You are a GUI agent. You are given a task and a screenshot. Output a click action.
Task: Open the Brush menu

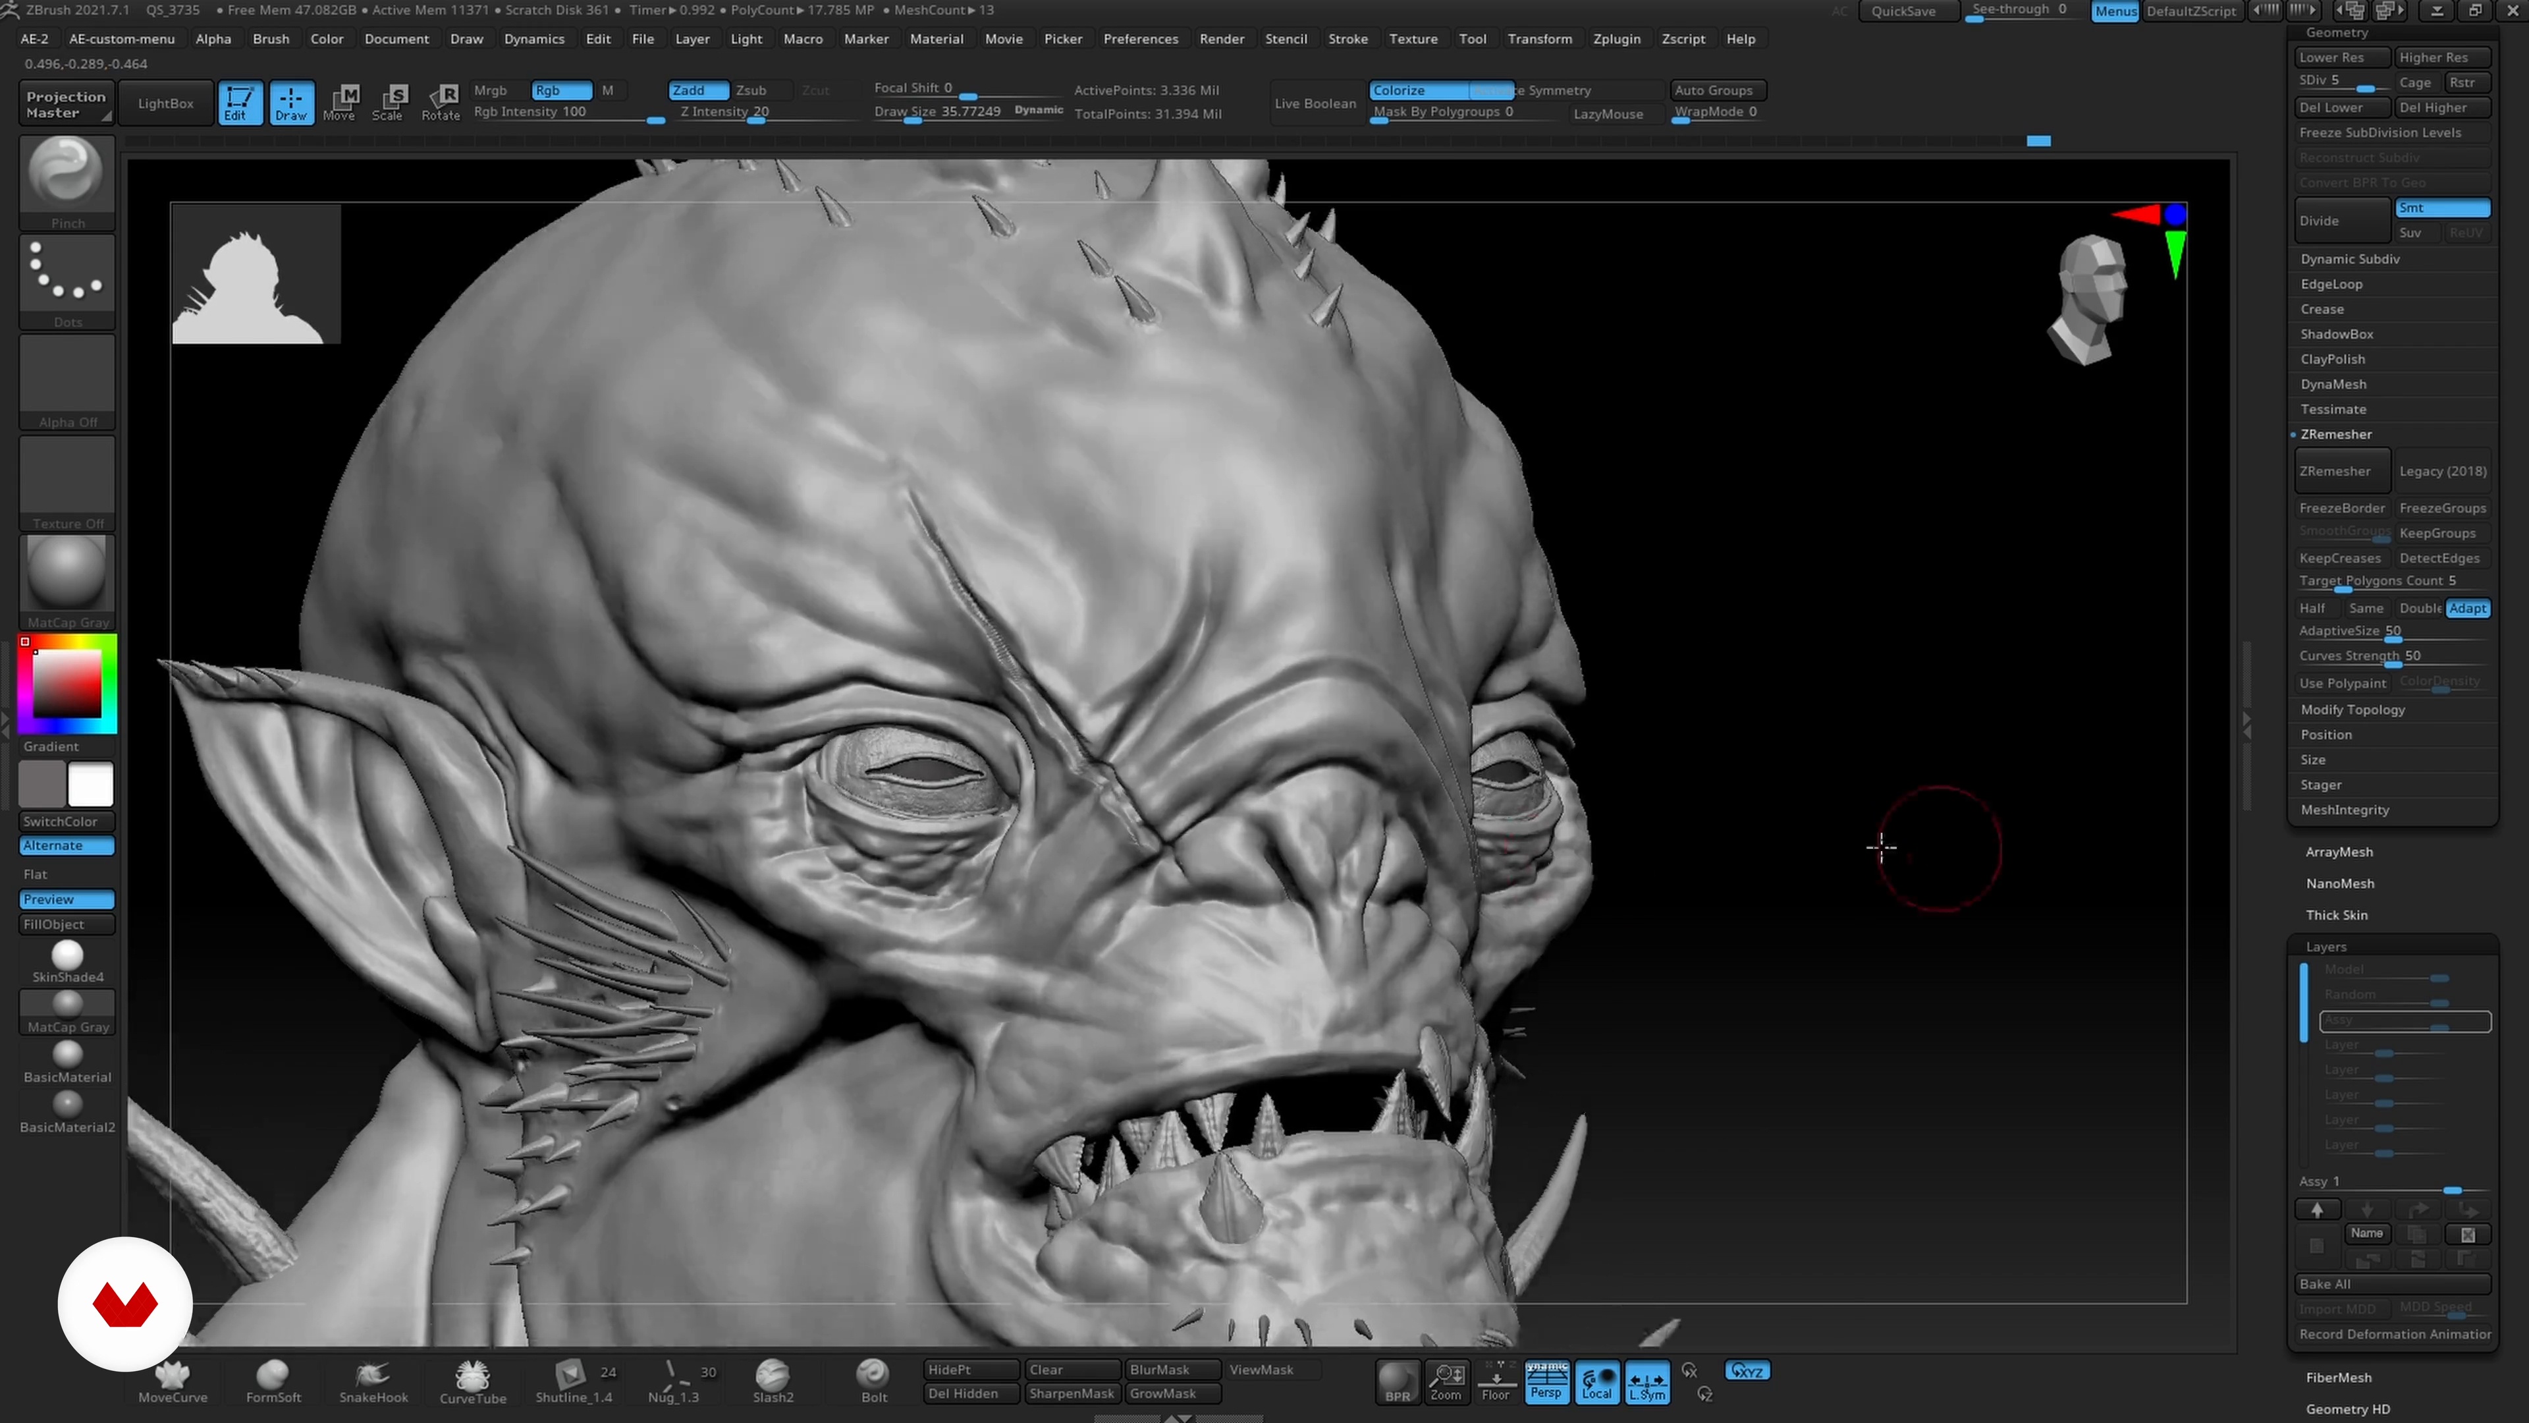[x=271, y=38]
